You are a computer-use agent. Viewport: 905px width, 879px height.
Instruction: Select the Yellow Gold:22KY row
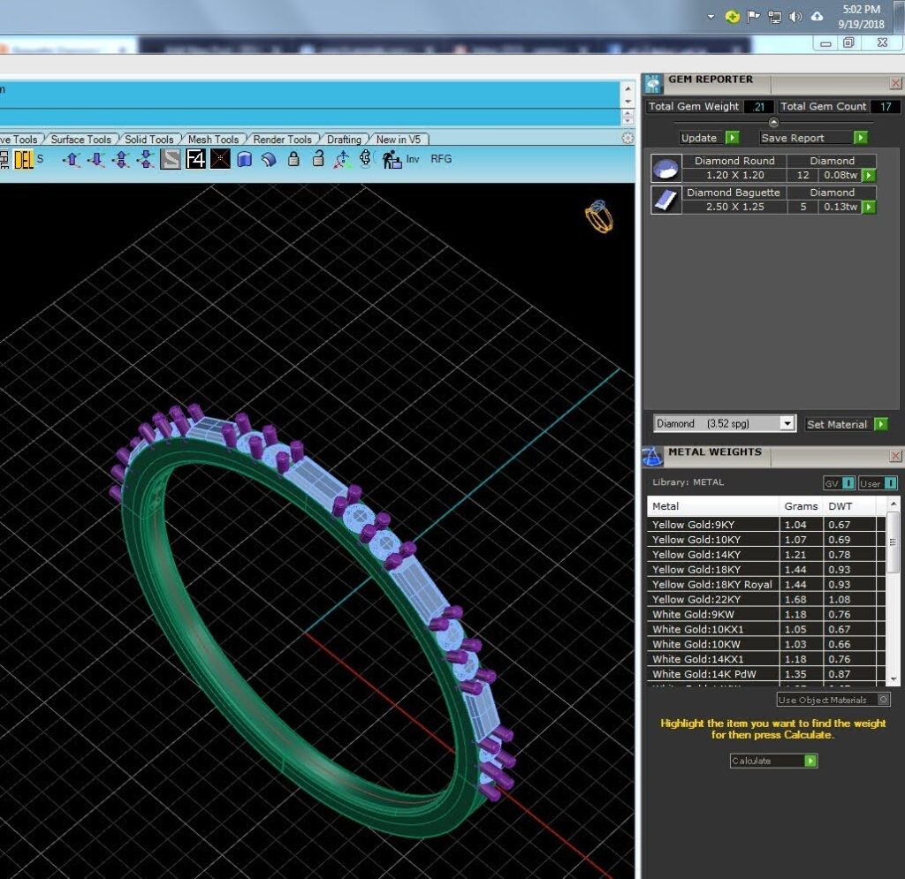765,600
